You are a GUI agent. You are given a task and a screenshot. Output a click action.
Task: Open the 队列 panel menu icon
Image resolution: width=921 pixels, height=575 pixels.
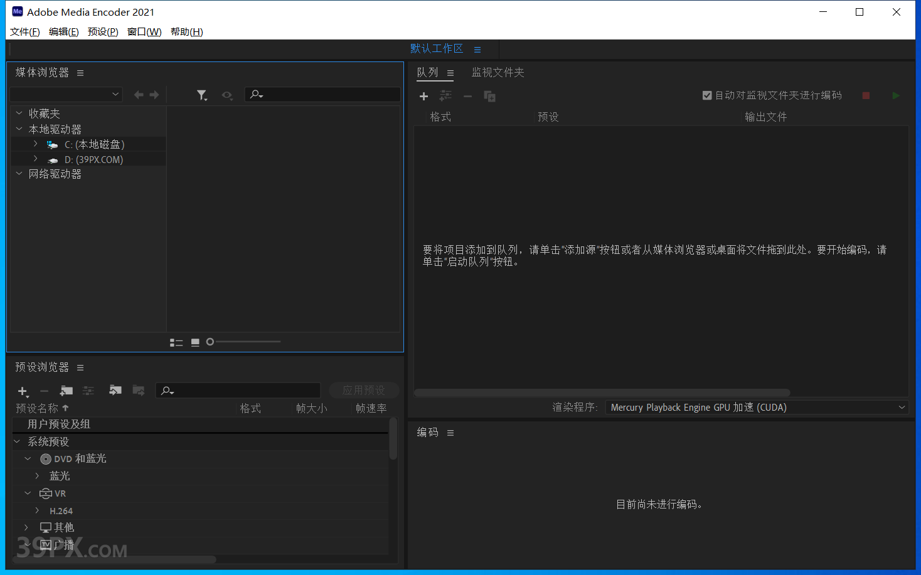[x=450, y=73]
